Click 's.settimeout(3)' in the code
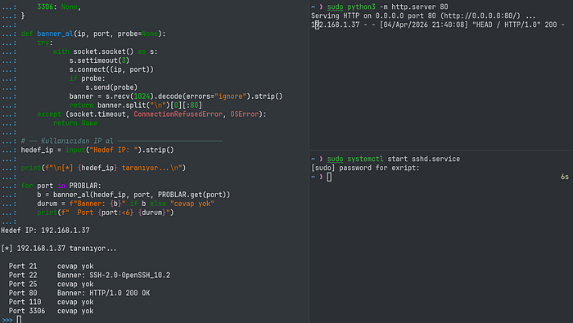The height and width of the screenshot is (323, 573). pyautogui.click(x=99, y=61)
